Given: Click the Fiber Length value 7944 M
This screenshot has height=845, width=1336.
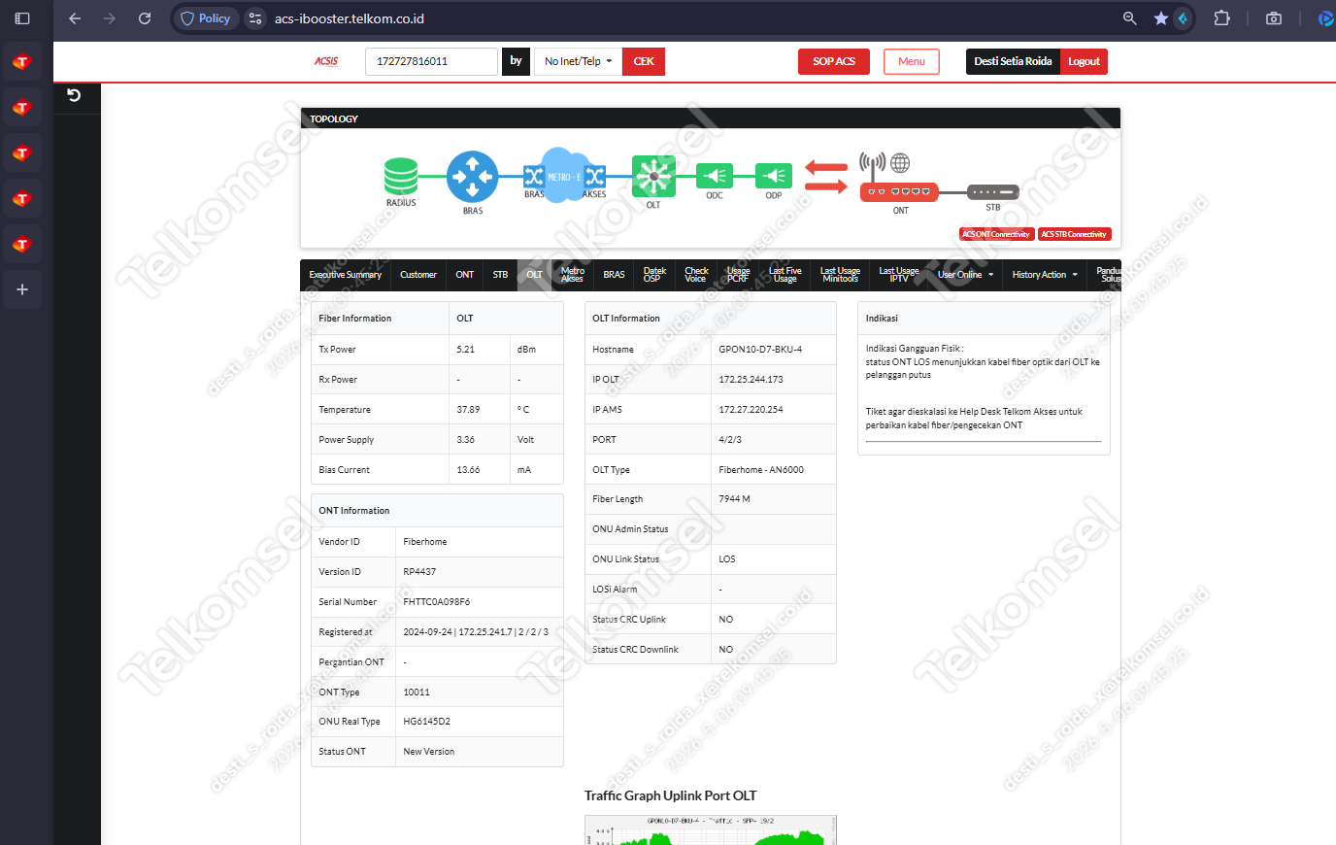Looking at the screenshot, I should [x=734, y=499].
